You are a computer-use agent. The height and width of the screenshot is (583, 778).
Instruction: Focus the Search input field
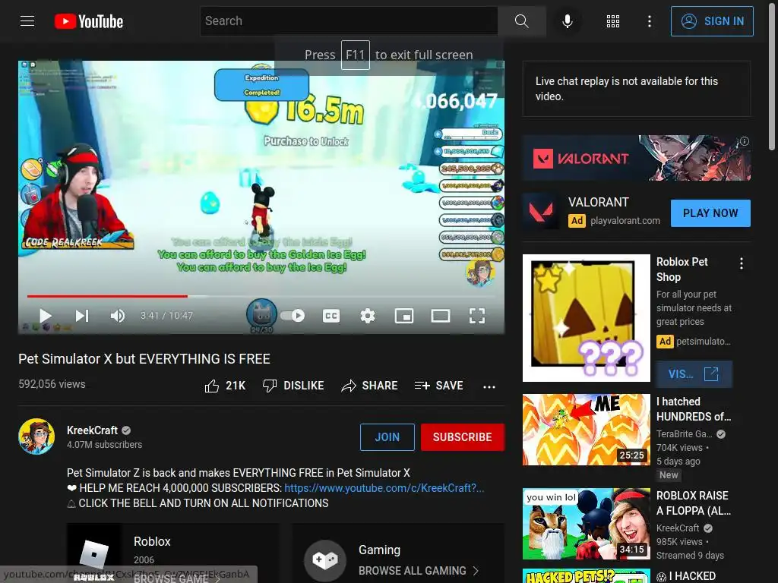click(349, 20)
